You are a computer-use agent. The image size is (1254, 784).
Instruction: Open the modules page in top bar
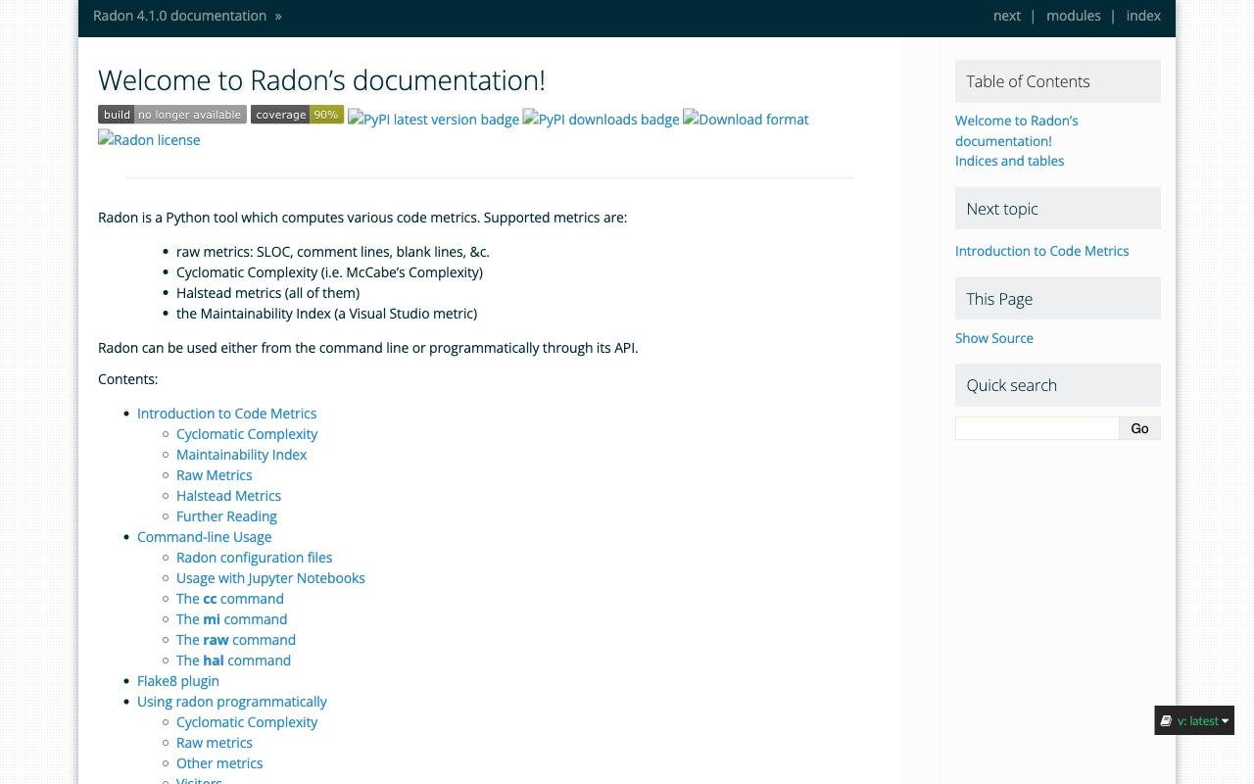(x=1073, y=16)
